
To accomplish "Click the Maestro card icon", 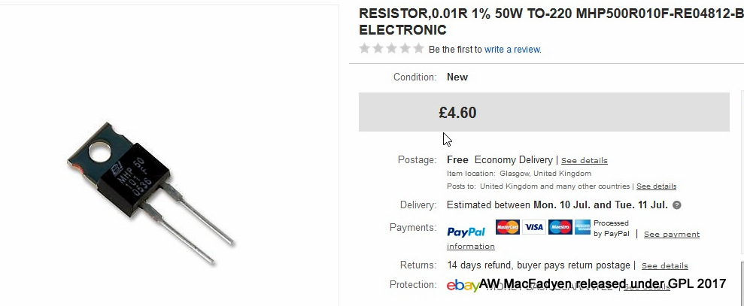I will (x=560, y=227).
